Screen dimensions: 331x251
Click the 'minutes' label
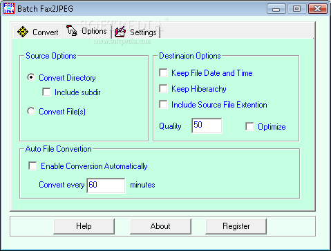[142, 185]
